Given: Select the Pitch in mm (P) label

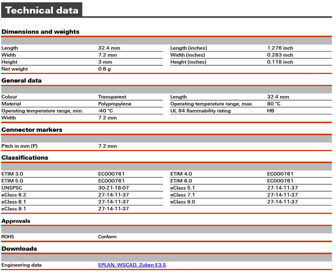Looking at the screenshot, I should (x=20, y=146).
